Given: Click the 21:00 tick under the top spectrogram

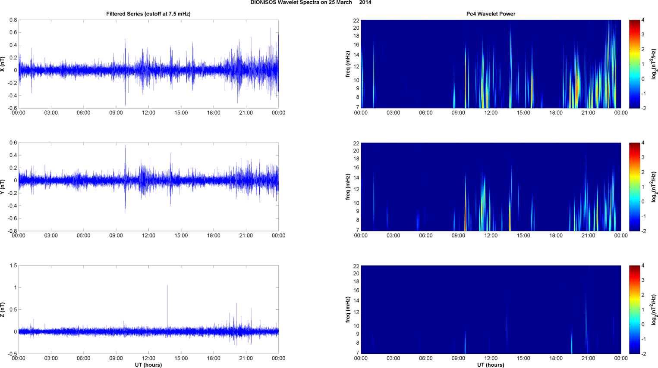Looking at the screenshot, I should coord(588,113).
